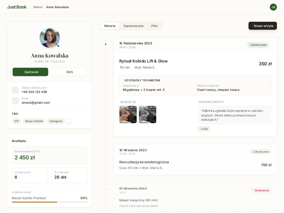This screenshot has width=284, height=213.
Task: Navigate back via the Klienci breadcrumb
Action: click(x=38, y=7)
